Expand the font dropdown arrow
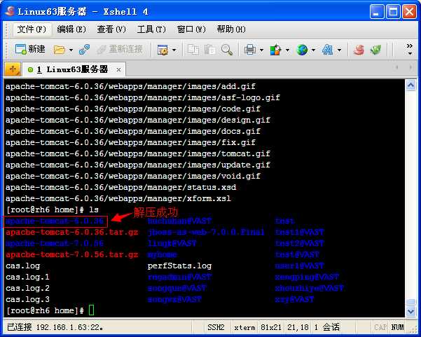421x337 pixels. (339, 50)
